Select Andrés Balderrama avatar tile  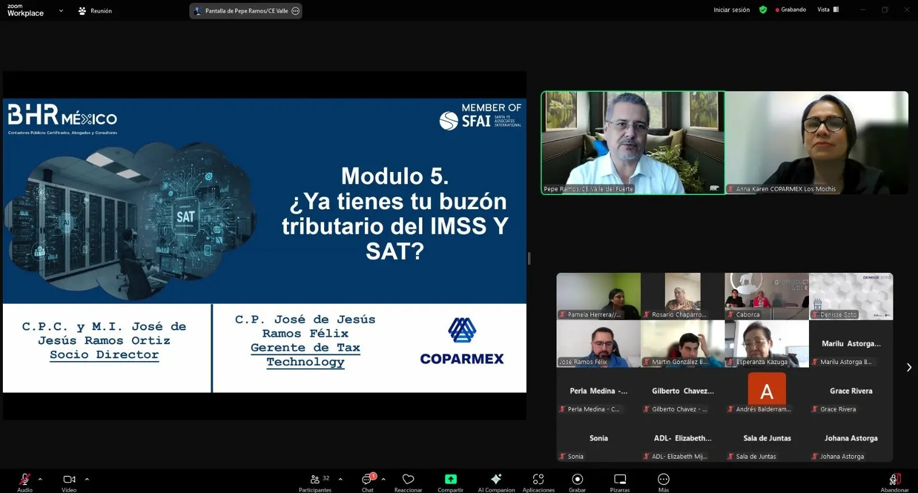767,391
